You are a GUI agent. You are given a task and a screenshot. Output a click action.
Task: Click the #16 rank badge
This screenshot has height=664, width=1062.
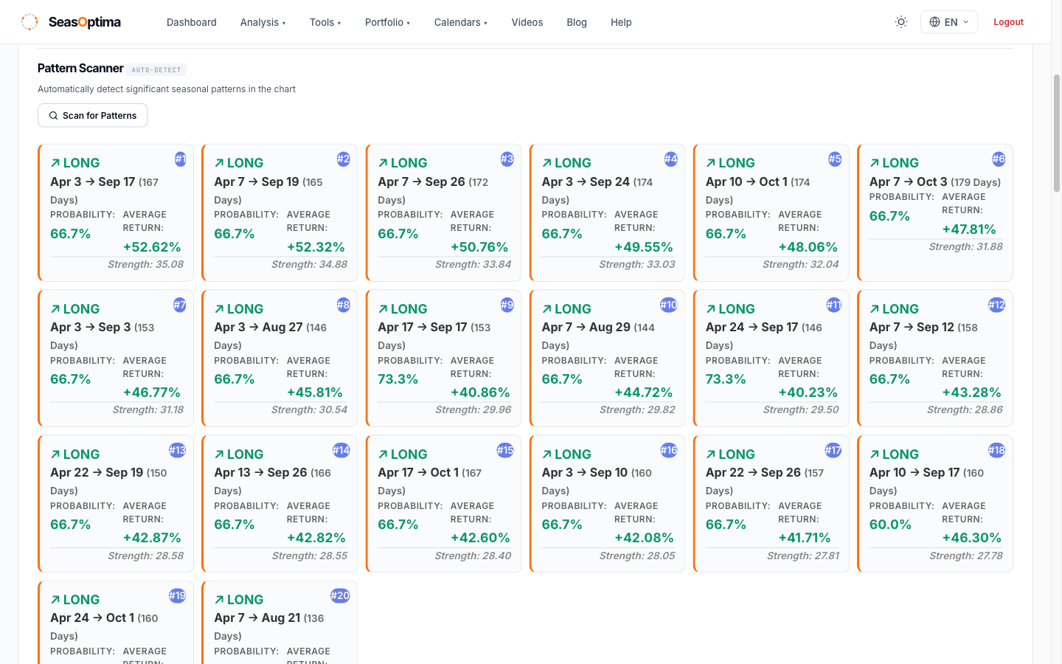(x=669, y=450)
